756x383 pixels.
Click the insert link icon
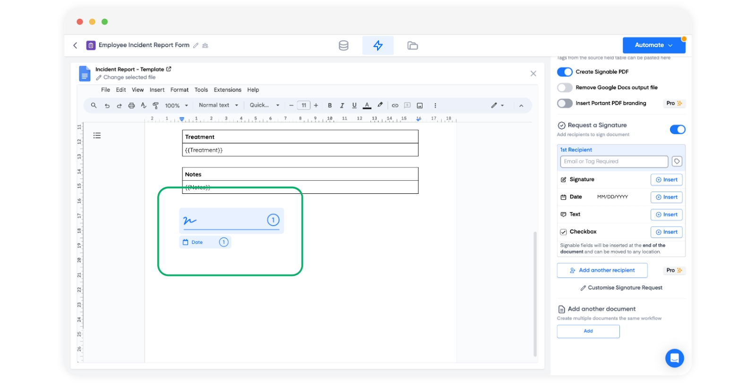tap(395, 106)
